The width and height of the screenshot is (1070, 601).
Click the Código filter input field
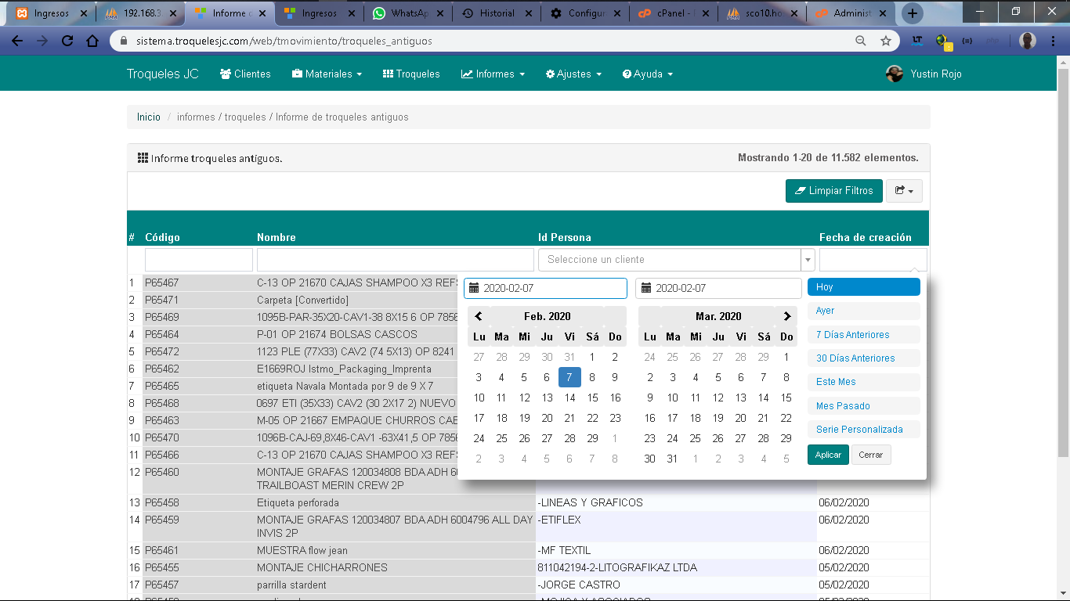[x=199, y=260]
